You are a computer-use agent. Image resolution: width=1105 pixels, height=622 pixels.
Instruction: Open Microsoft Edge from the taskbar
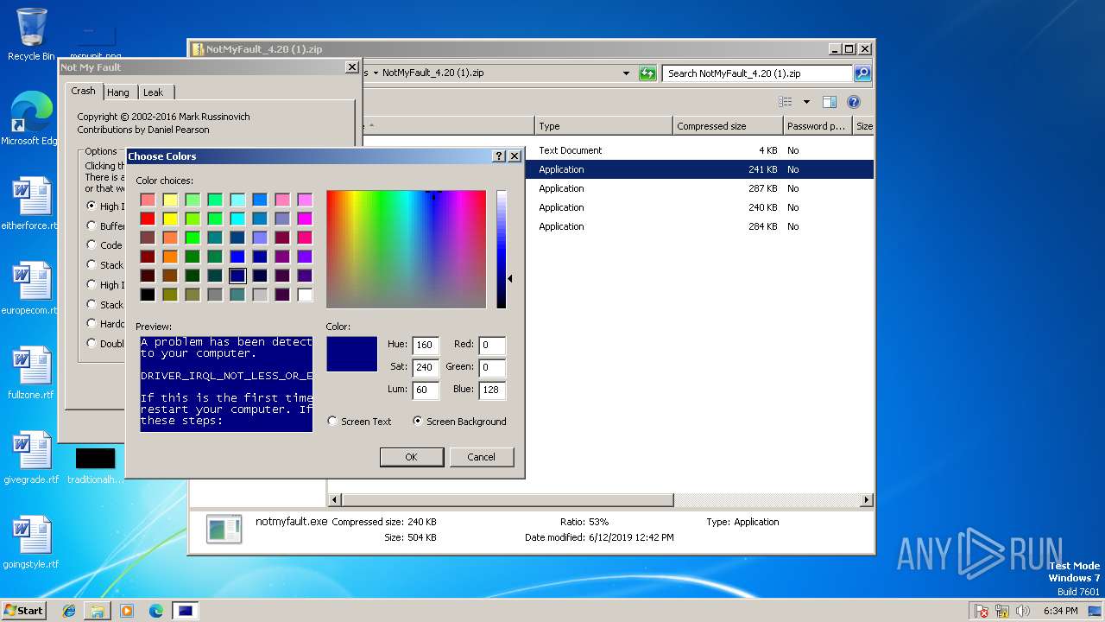point(156,611)
